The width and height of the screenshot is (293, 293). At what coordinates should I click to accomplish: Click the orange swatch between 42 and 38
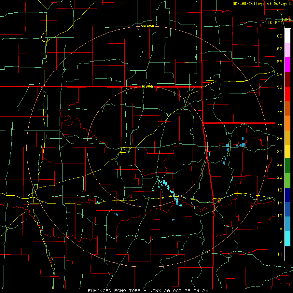287,123
